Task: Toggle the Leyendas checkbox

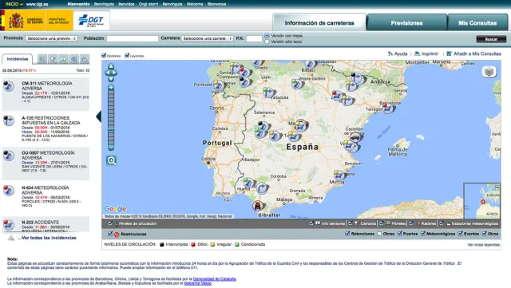Action: pos(127,56)
